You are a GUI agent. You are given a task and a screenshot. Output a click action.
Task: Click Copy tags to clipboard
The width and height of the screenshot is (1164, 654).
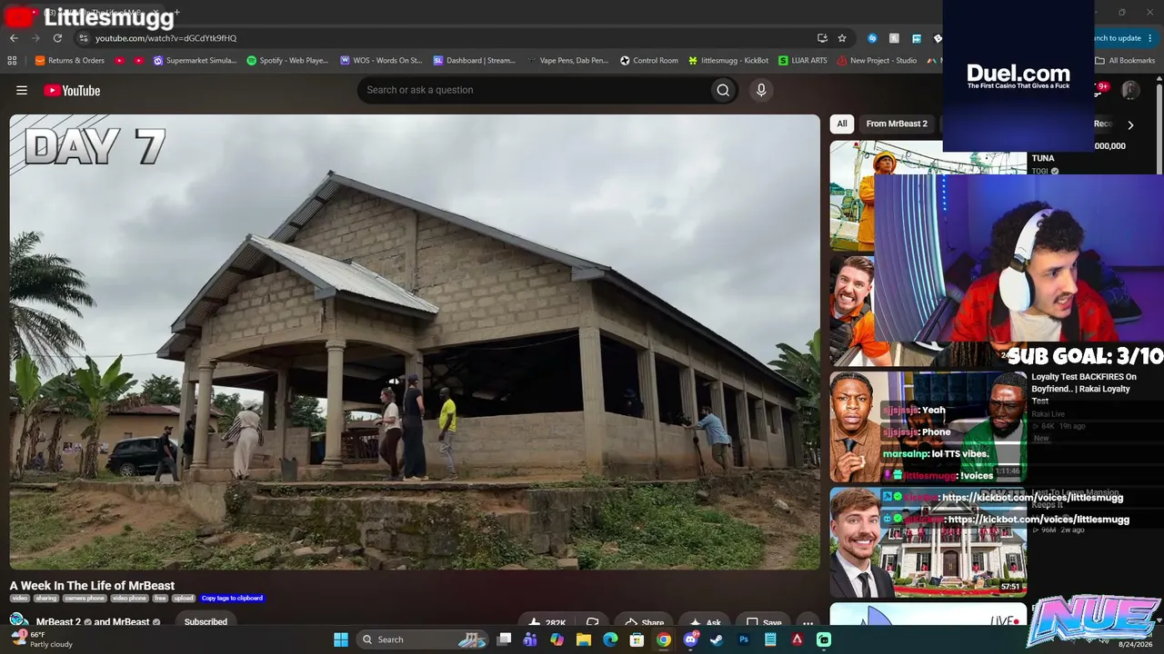[232, 599]
